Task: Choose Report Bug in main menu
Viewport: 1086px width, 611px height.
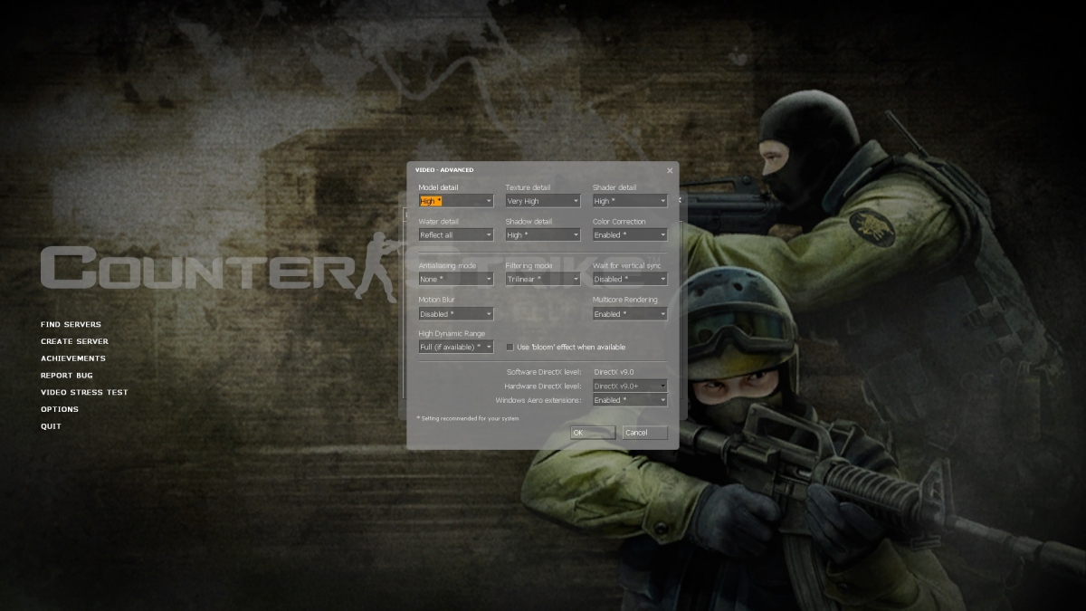Action: (67, 375)
